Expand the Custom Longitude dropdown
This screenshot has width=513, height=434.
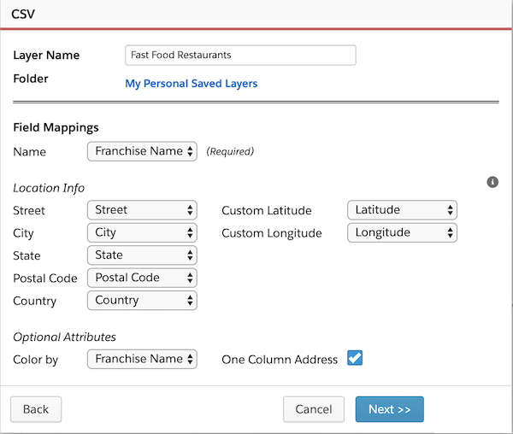(402, 232)
